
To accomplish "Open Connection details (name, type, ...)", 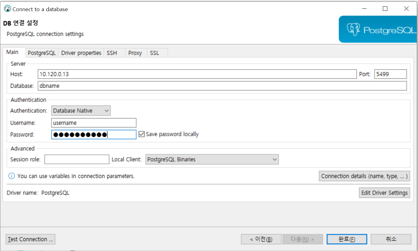I will tap(365, 176).
